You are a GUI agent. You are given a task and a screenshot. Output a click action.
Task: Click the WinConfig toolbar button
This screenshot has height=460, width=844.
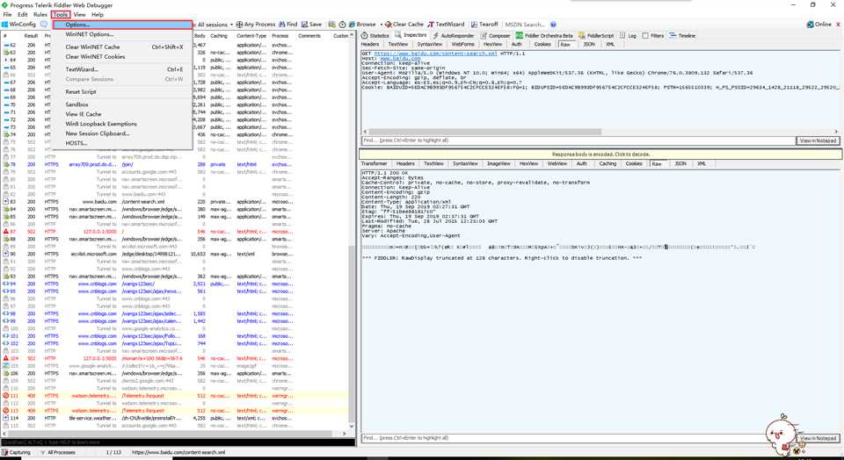point(18,25)
